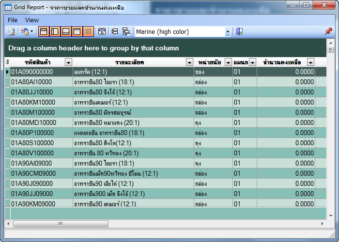Viewport: 339px width, 242px height.
Task: Open the รหัสสินค้า column filter dropdown
Action: pos(68,62)
